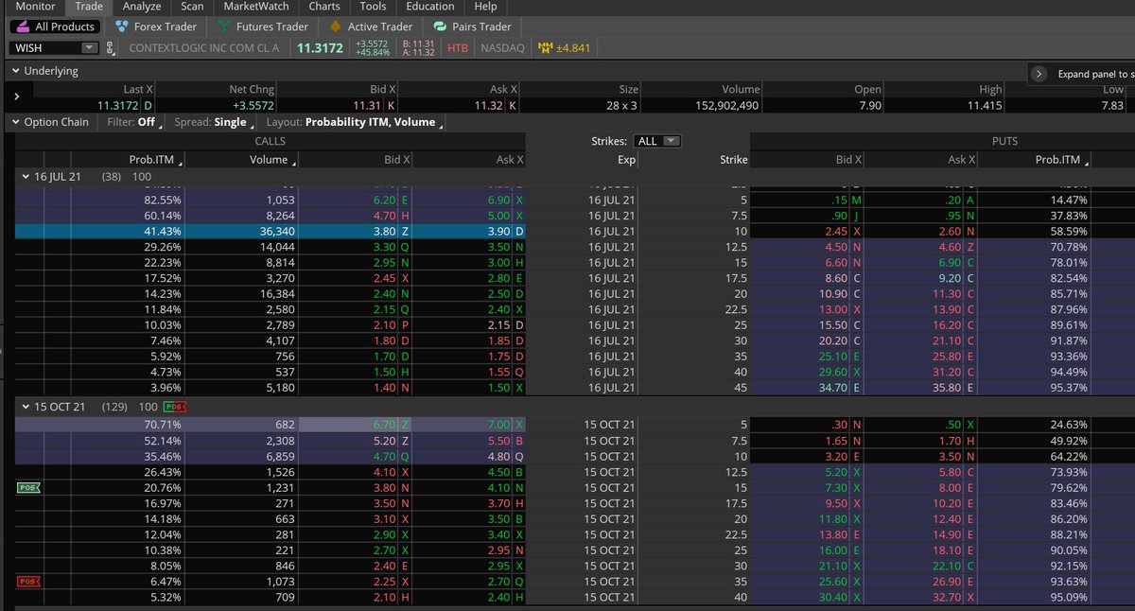Click the HTB hard-to-borrow badge
The height and width of the screenshot is (611, 1135).
(x=458, y=47)
